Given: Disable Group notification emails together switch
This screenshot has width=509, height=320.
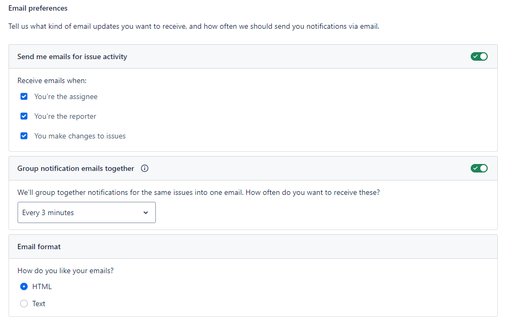Looking at the screenshot, I should (x=479, y=168).
